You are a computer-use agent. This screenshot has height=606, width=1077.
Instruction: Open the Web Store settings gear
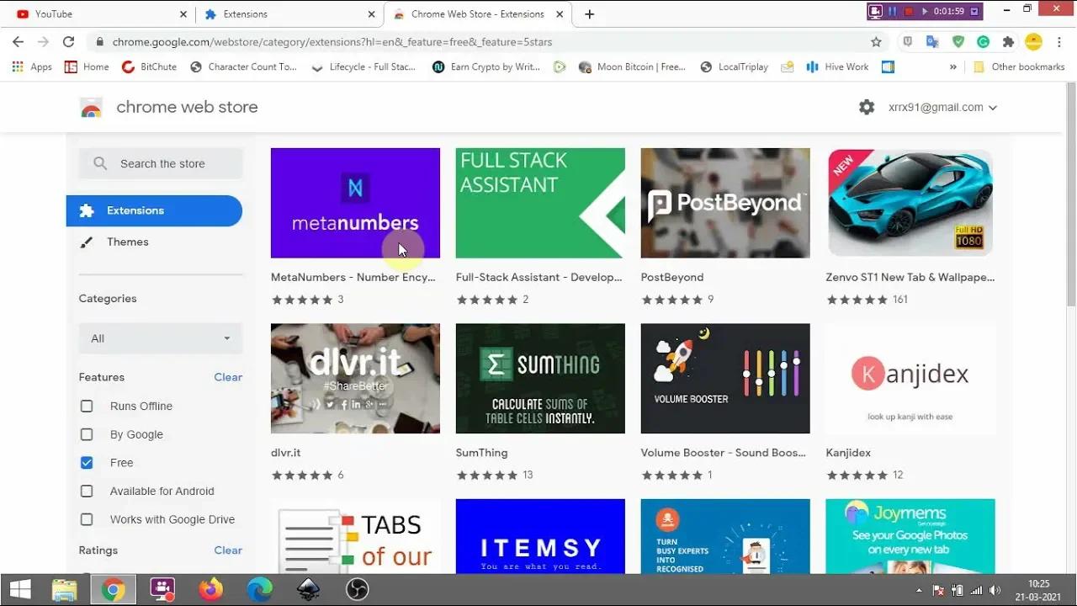pyautogui.click(x=867, y=107)
